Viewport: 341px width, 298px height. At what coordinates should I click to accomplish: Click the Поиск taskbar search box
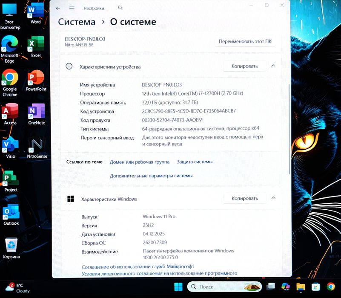point(224,286)
